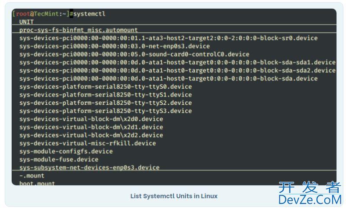Click the -.mount unit row
This screenshot has width=346, height=209.
tap(32, 176)
